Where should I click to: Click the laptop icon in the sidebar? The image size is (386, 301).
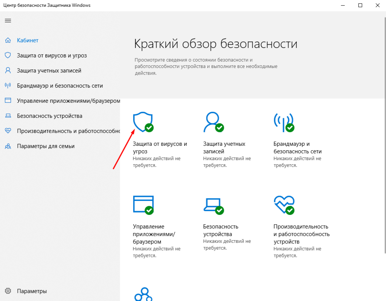click(x=8, y=116)
